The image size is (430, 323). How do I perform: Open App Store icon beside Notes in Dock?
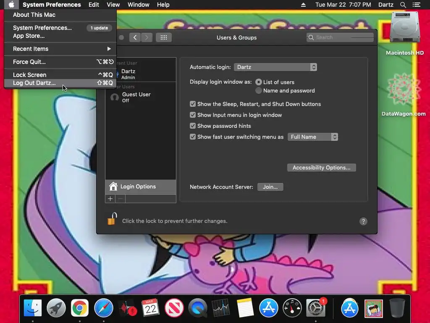268,308
